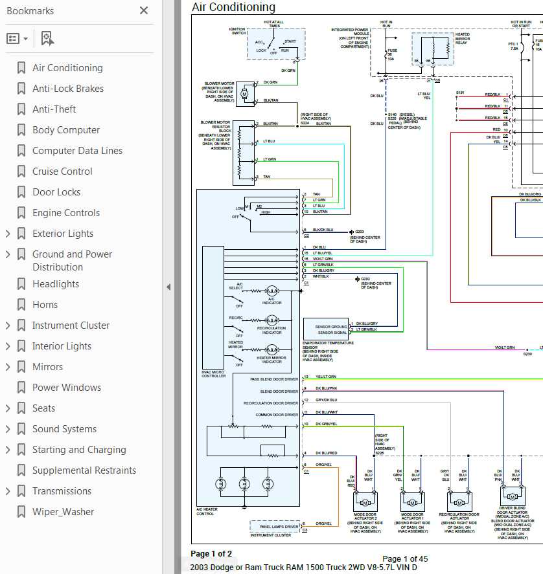Image resolution: width=543 pixels, height=574 pixels.
Task: Open the Headlights bookmark
Action: point(56,284)
